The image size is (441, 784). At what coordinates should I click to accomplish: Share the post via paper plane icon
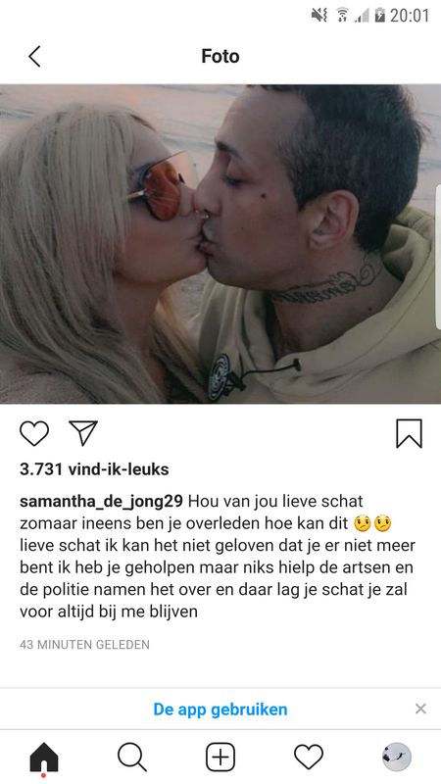point(83,433)
